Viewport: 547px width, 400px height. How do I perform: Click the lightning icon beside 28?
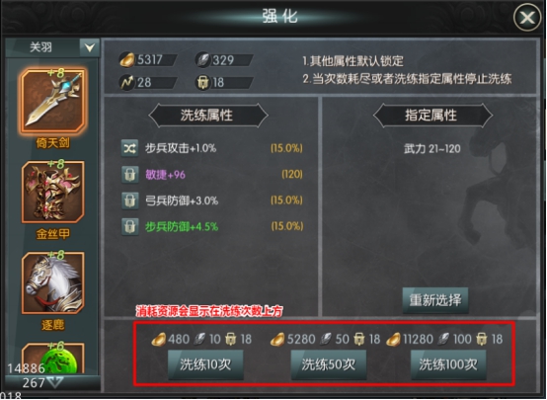pos(126,82)
